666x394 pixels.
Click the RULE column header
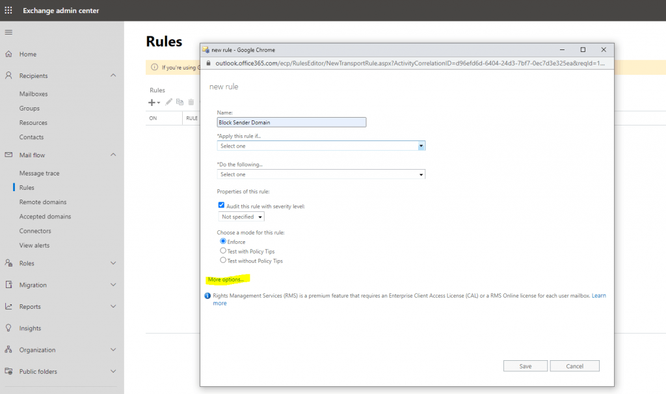(x=192, y=118)
